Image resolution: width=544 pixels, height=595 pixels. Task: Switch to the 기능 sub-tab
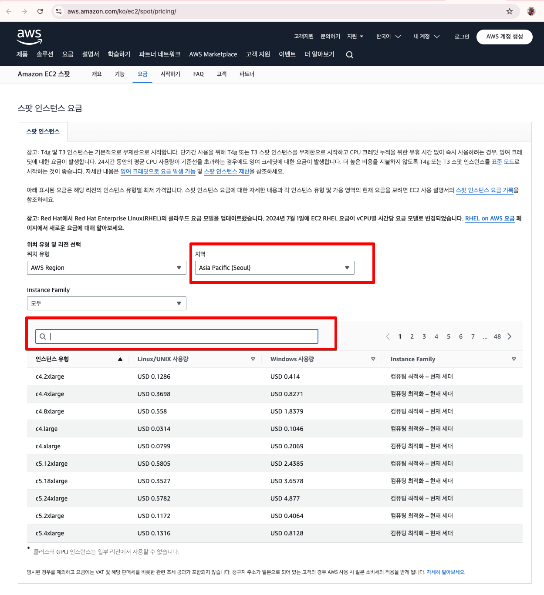point(120,74)
